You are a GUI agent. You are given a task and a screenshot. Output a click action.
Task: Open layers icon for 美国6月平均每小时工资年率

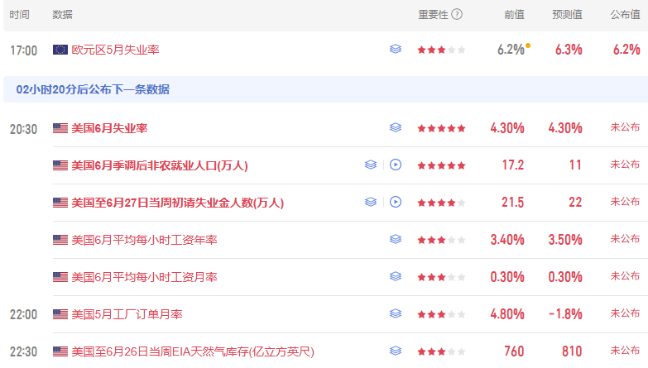pos(396,239)
